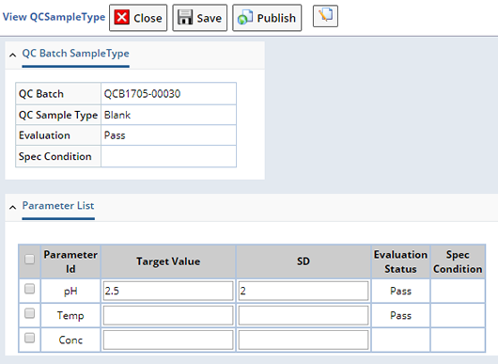Viewport: 498px width, 364px height.
Task: Click the QC Batch row label
Action: coord(41,94)
